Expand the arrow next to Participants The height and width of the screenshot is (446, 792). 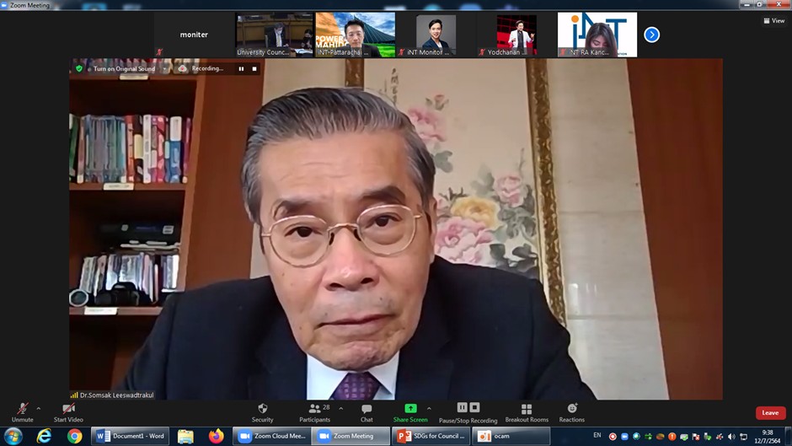tap(340, 408)
